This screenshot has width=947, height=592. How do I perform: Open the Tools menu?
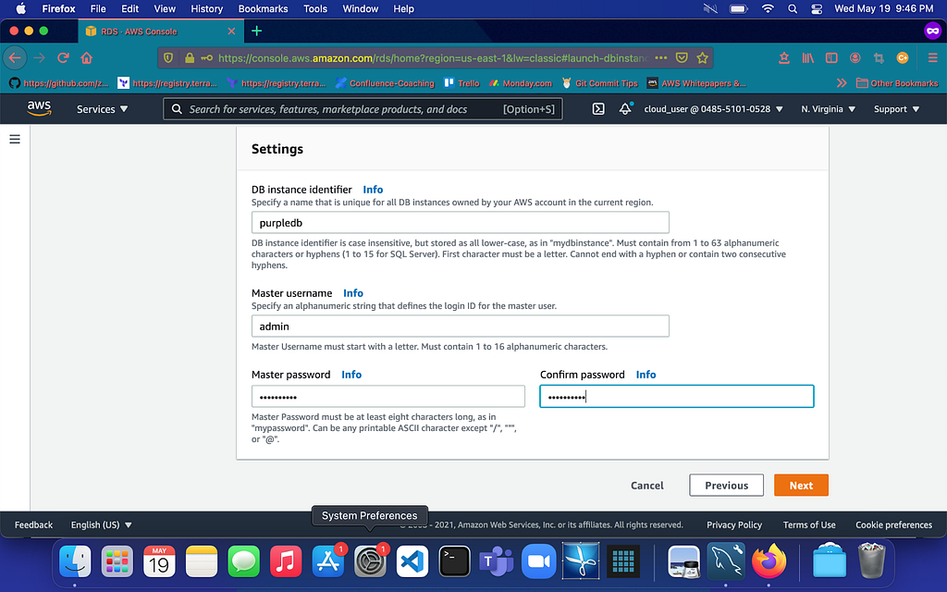(315, 8)
